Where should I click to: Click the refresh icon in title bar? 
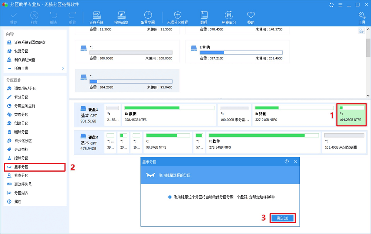[x=331, y=5]
